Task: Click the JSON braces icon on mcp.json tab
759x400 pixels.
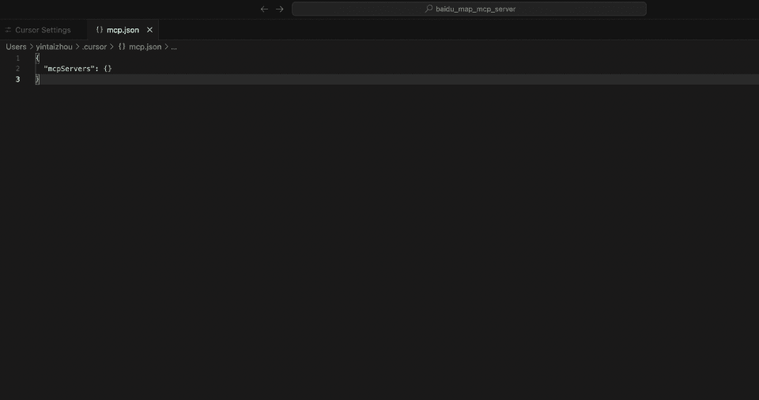Action: pos(100,30)
